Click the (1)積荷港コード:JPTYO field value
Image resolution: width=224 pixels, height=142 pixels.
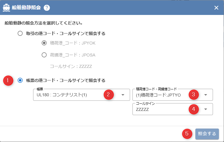click(156, 95)
